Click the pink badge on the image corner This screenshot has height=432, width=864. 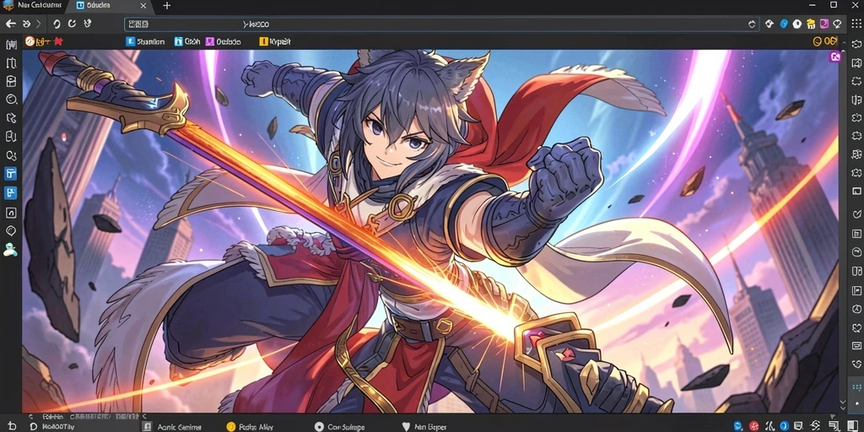pos(834,57)
